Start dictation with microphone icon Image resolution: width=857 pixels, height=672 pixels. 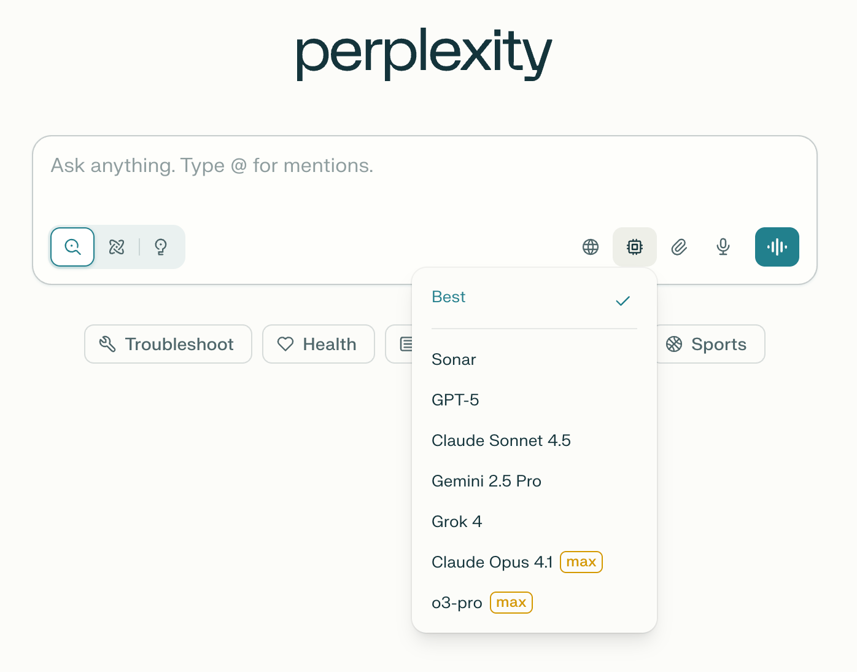[723, 247]
